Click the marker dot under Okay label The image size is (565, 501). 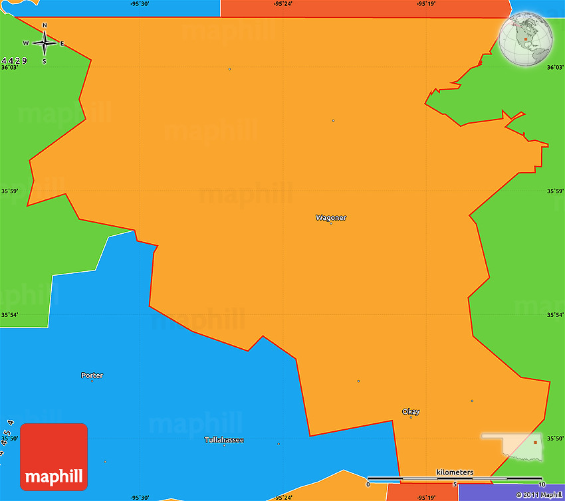411,417
